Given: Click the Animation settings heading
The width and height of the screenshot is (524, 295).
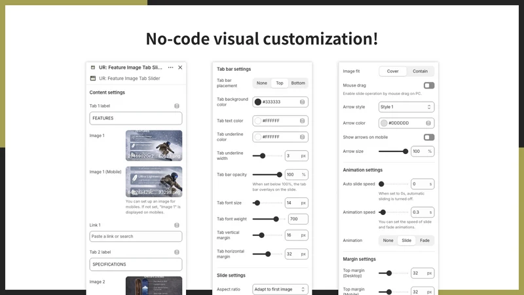Looking at the screenshot, I should (363, 170).
